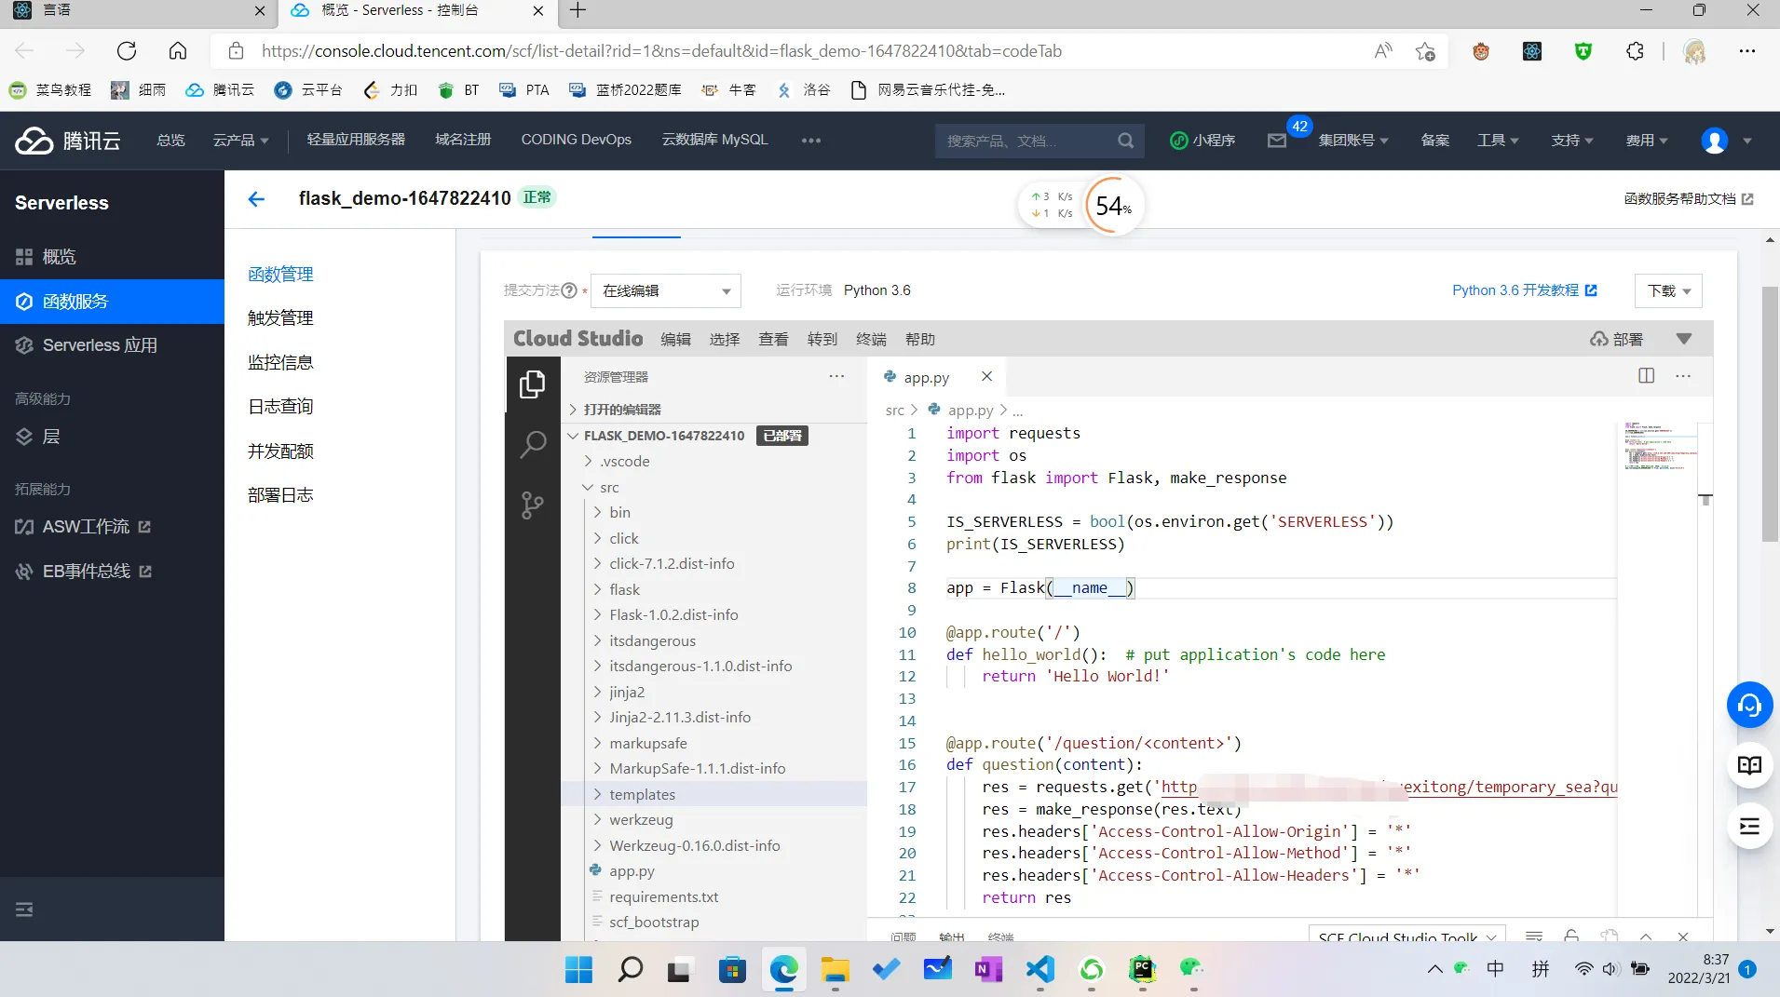Open 函数服务帮助文档 link
The width and height of the screenshot is (1780, 997).
1688,198
